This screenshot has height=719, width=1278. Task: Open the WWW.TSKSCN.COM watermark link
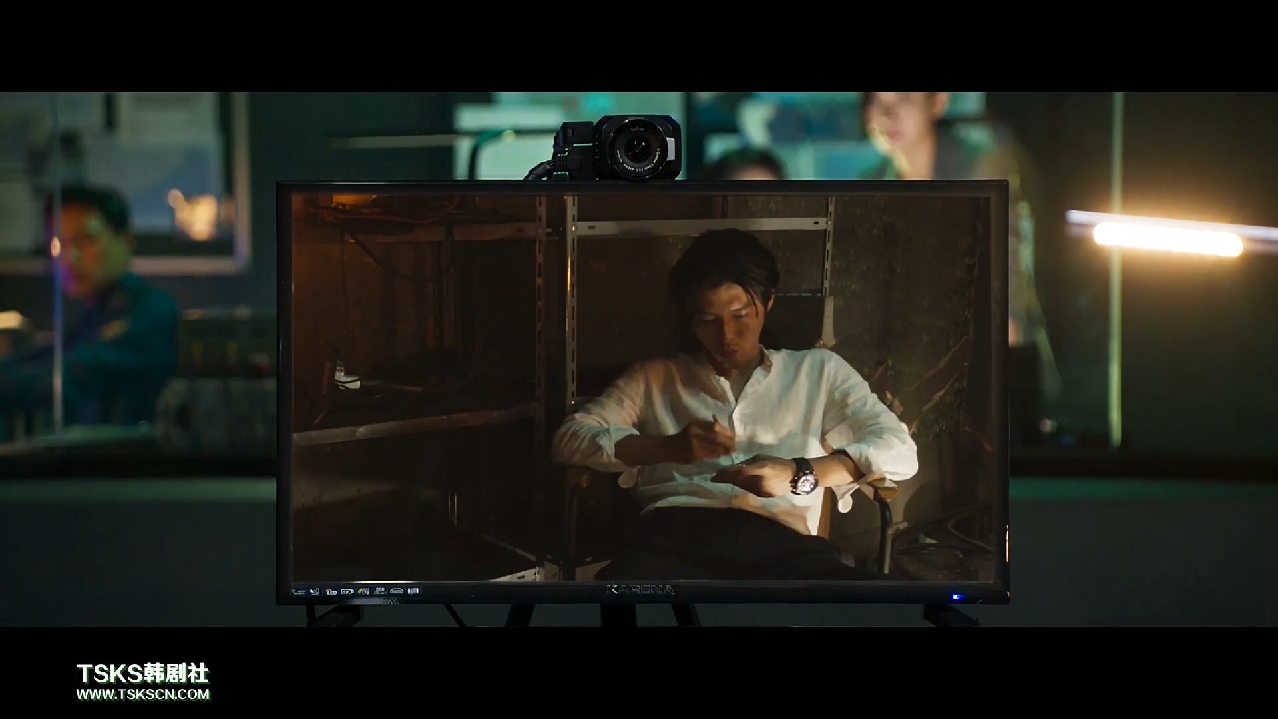pos(143,694)
